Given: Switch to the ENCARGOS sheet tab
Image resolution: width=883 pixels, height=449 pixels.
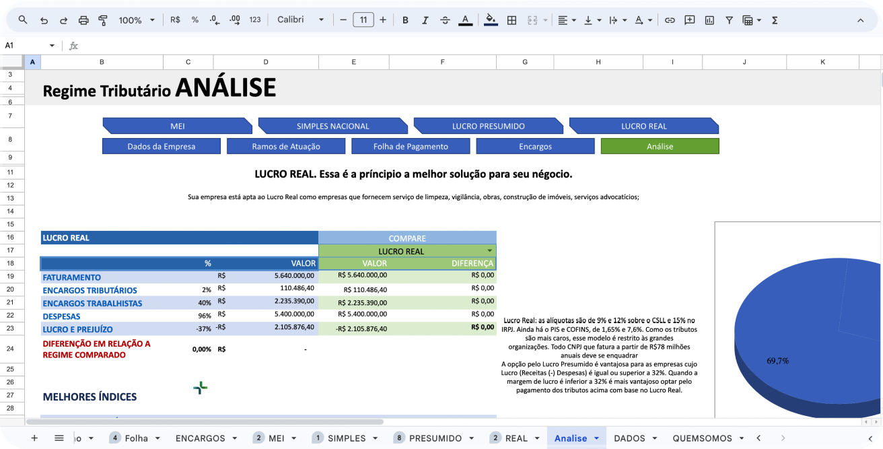Looking at the screenshot, I should click(206, 438).
